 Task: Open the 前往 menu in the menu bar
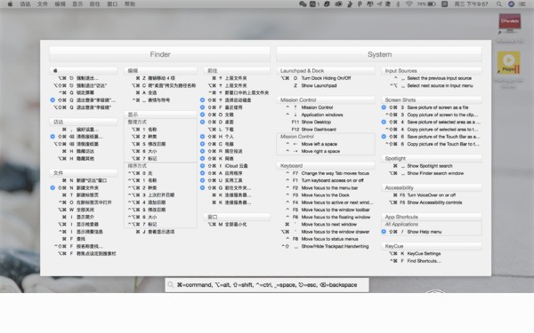coord(94,4)
